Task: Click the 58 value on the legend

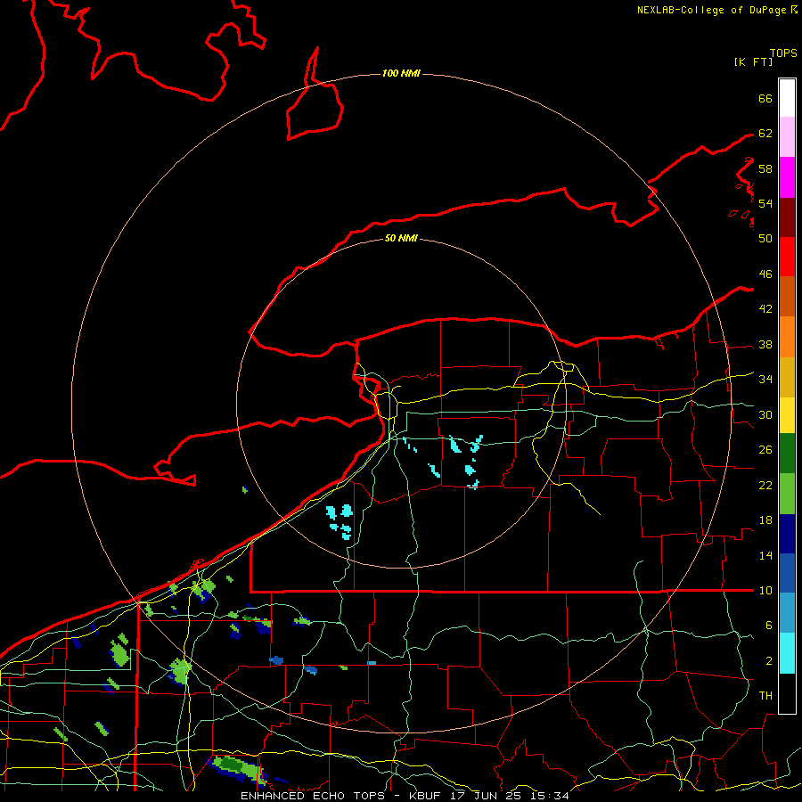Action: coord(765,168)
